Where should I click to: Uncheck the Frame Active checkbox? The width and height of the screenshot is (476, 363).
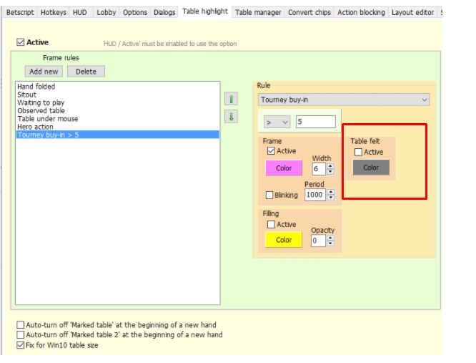tap(271, 151)
